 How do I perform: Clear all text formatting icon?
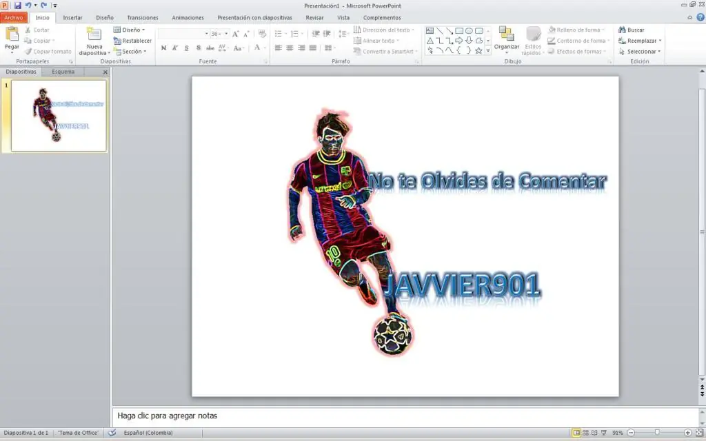(x=262, y=34)
